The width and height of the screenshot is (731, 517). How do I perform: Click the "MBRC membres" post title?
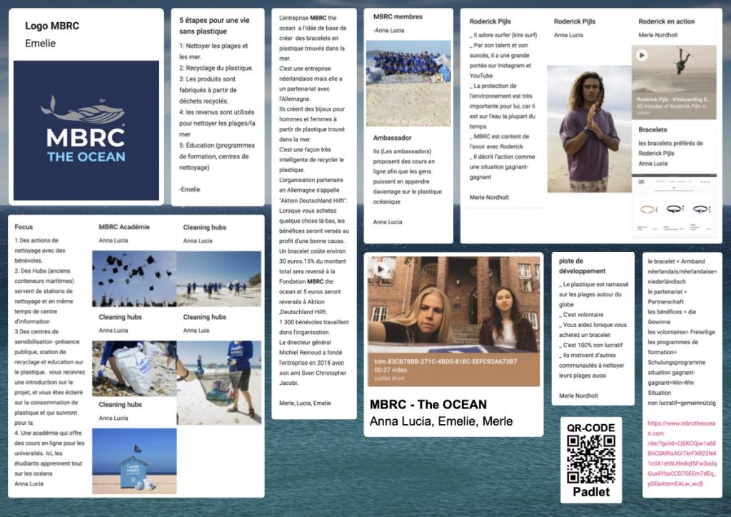(x=398, y=17)
